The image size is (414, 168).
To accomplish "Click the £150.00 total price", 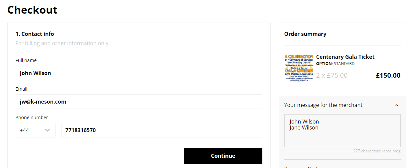I will 388,75.
